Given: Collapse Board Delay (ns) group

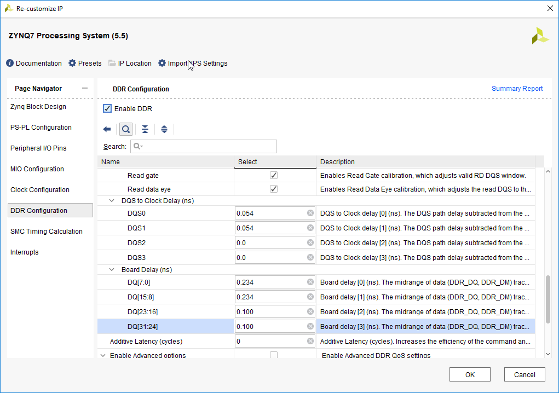Looking at the screenshot, I should tap(112, 270).
